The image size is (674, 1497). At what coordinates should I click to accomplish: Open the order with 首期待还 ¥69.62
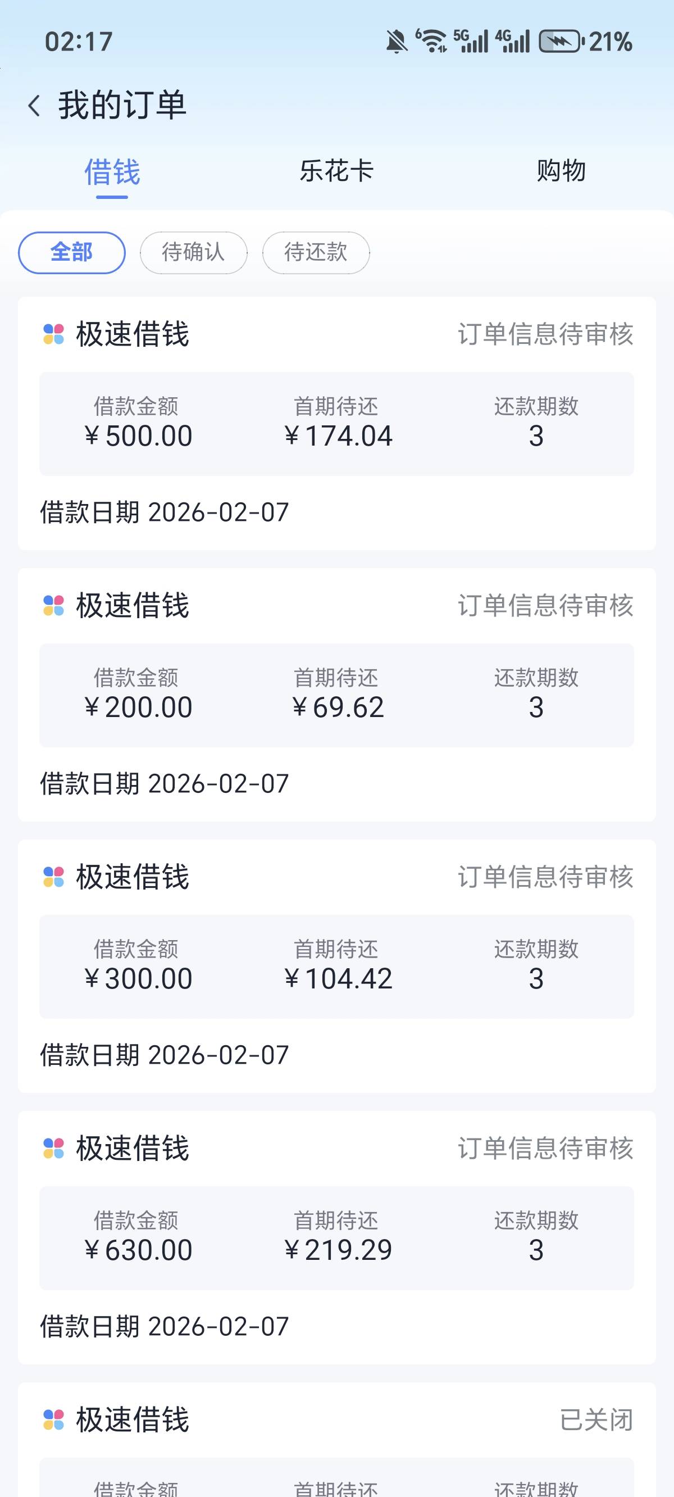(x=336, y=695)
